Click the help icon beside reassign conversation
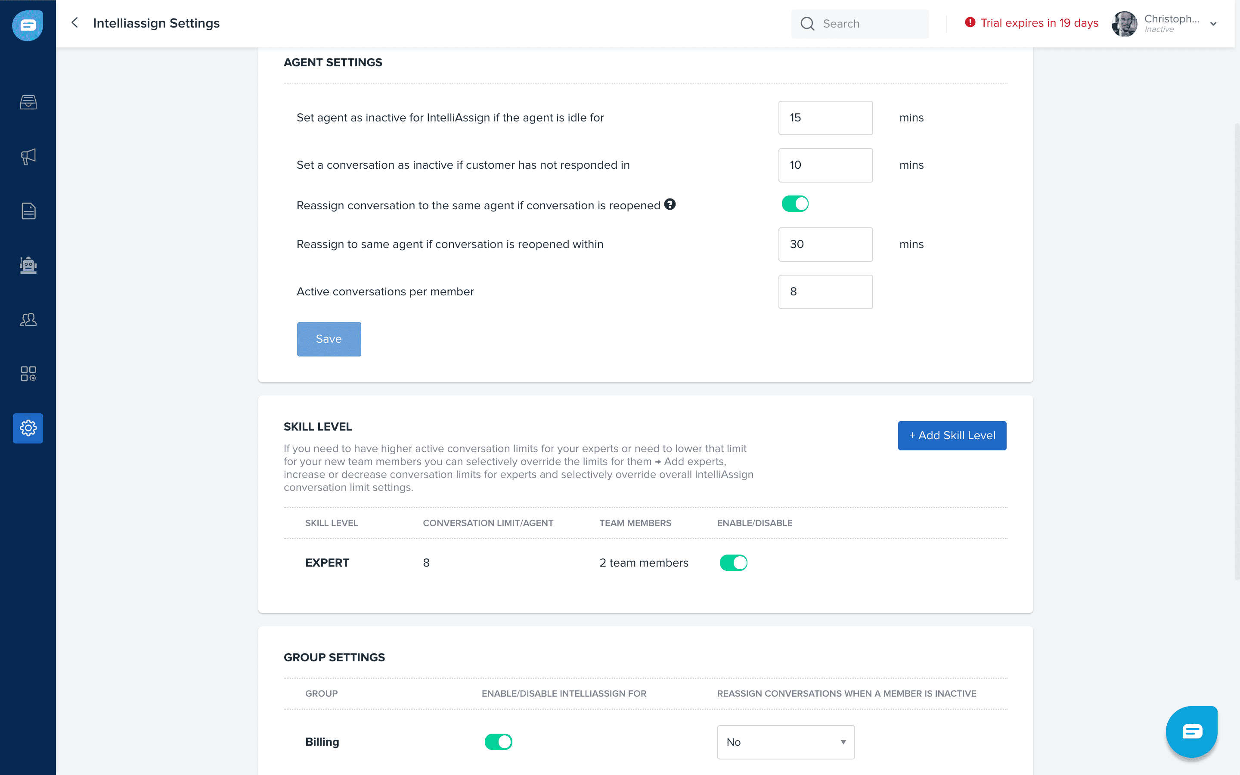The image size is (1240, 775). click(670, 205)
